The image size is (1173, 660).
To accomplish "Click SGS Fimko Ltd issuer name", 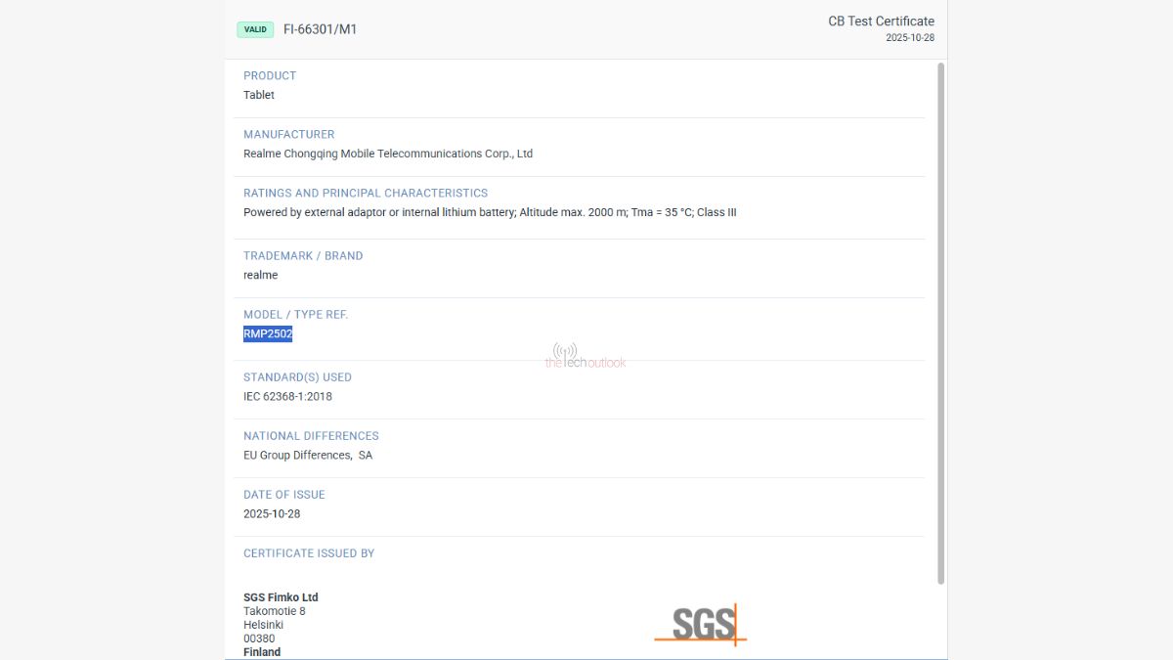I will (x=281, y=597).
